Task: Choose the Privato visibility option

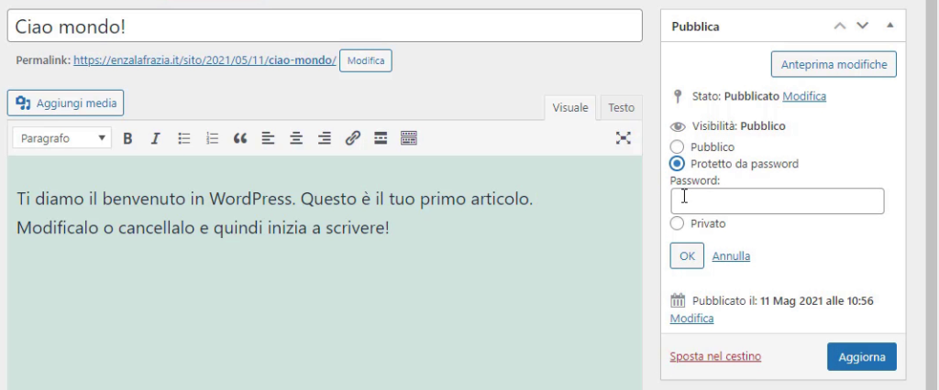Action: (678, 223)
